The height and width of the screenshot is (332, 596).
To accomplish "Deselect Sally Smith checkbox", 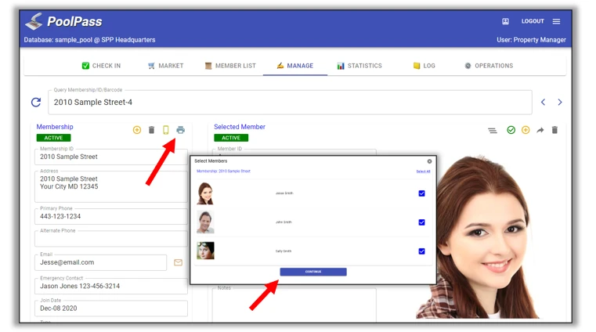I will click(x=421, y=251).
